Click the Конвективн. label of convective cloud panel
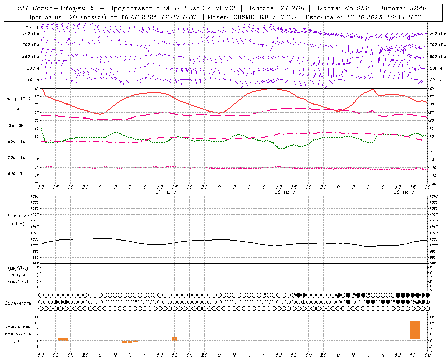Screen dimensions: 448x358 18,327
